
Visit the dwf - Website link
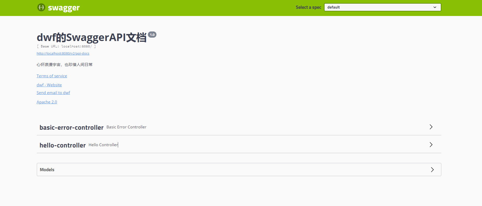[x=49, y=85]
